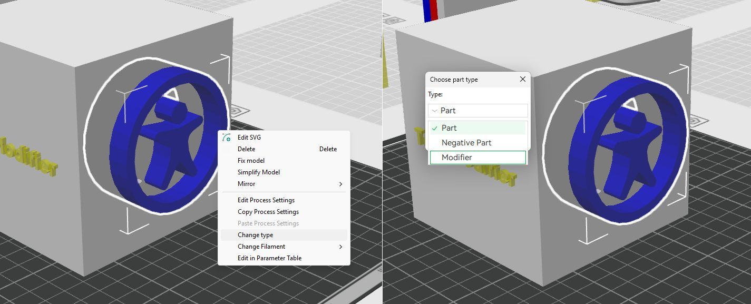Open Edit Process Settings

(266, 200)
